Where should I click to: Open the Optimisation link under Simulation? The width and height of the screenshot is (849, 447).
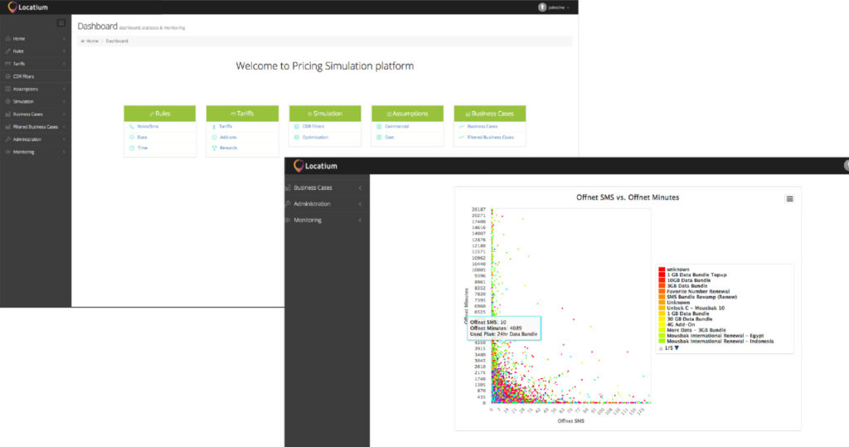click(313, 137)
